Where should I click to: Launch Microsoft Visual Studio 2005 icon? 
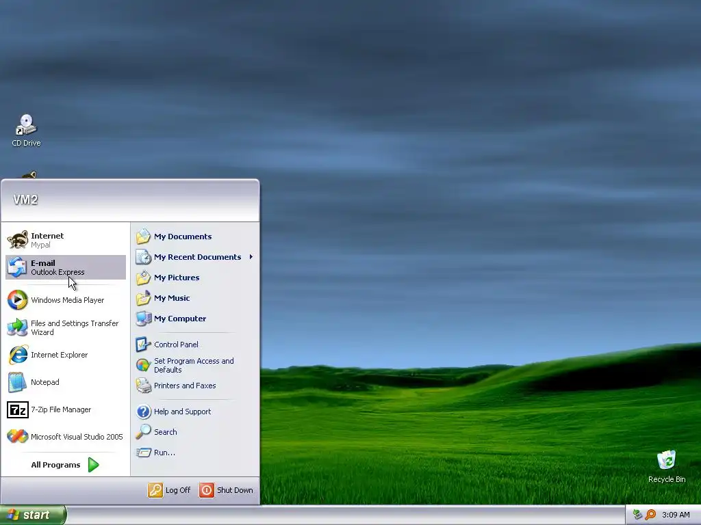point(17,437)
